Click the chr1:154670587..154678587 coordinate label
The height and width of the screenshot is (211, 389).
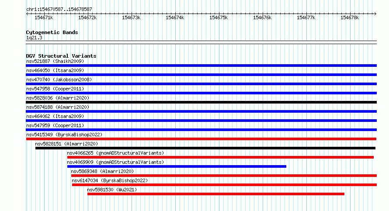(x=59, y=9)
